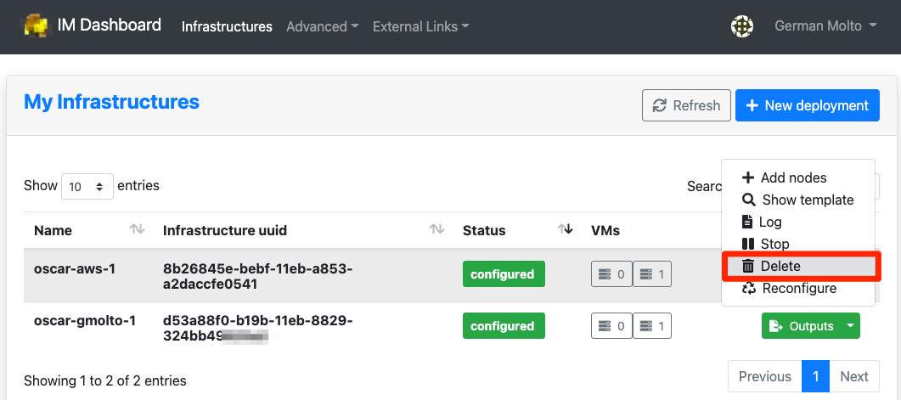Click the magnifier icon beside Show template
Image resolution: width=901 pixels, height=400 pixels.
pyautogui.click(x=748, y=200)
